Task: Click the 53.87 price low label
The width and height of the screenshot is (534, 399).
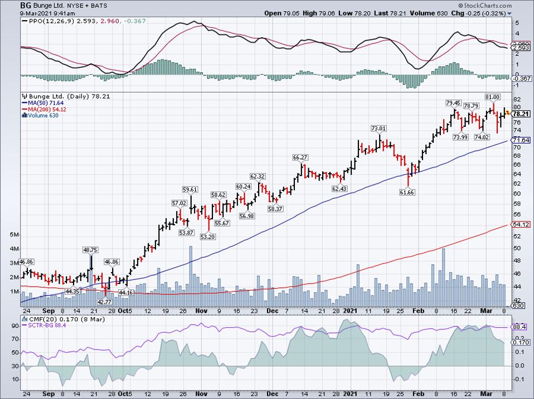Action: click(186, 233)
